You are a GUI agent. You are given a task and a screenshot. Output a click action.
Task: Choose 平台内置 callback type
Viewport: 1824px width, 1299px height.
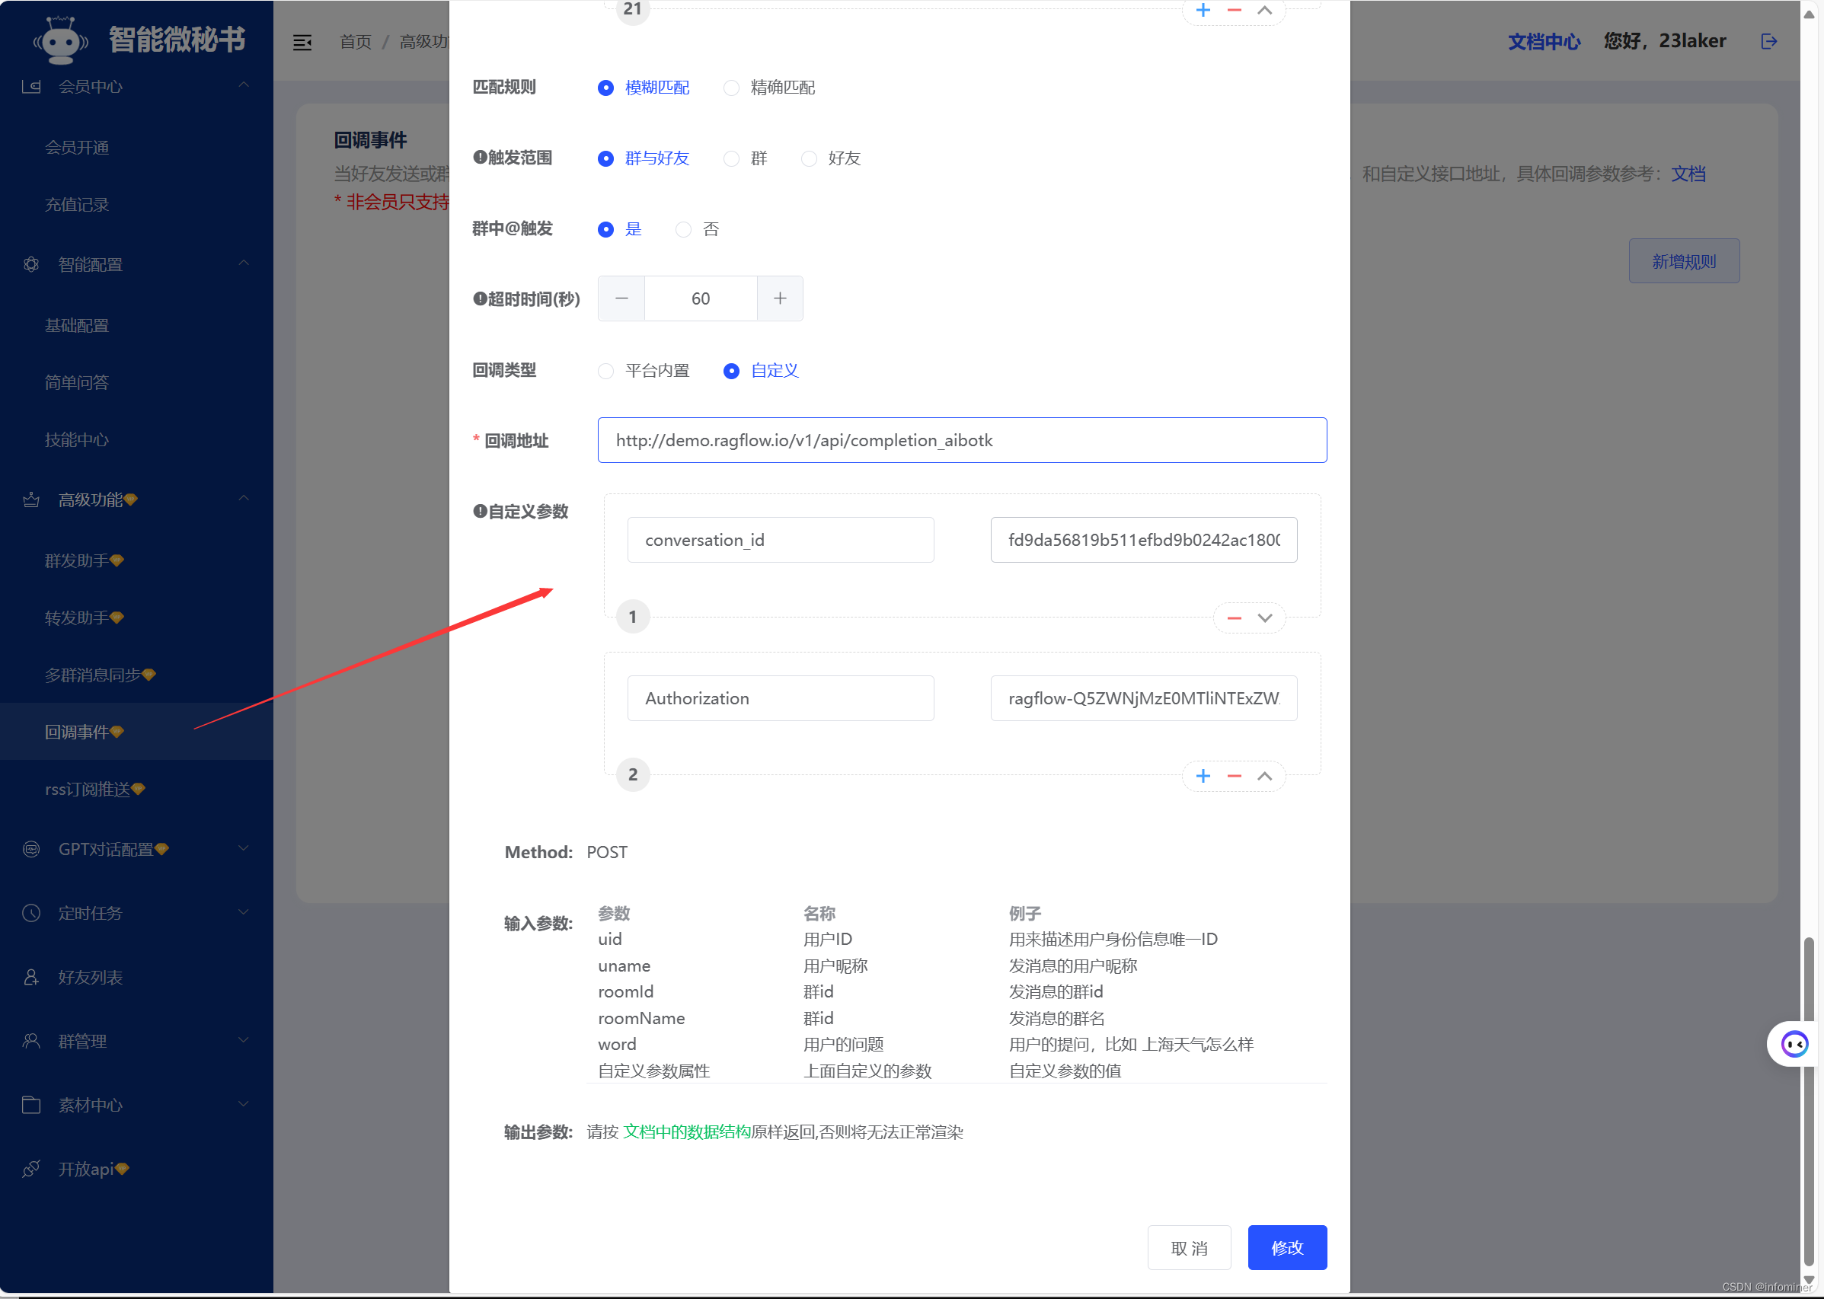[605, 371]
